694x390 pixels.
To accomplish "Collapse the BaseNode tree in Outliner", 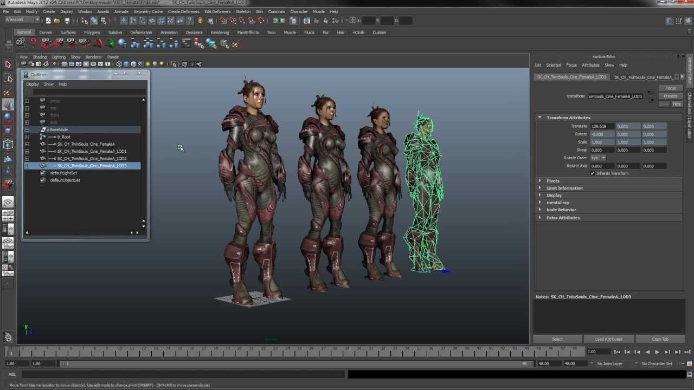I will (x=27, y=129).
